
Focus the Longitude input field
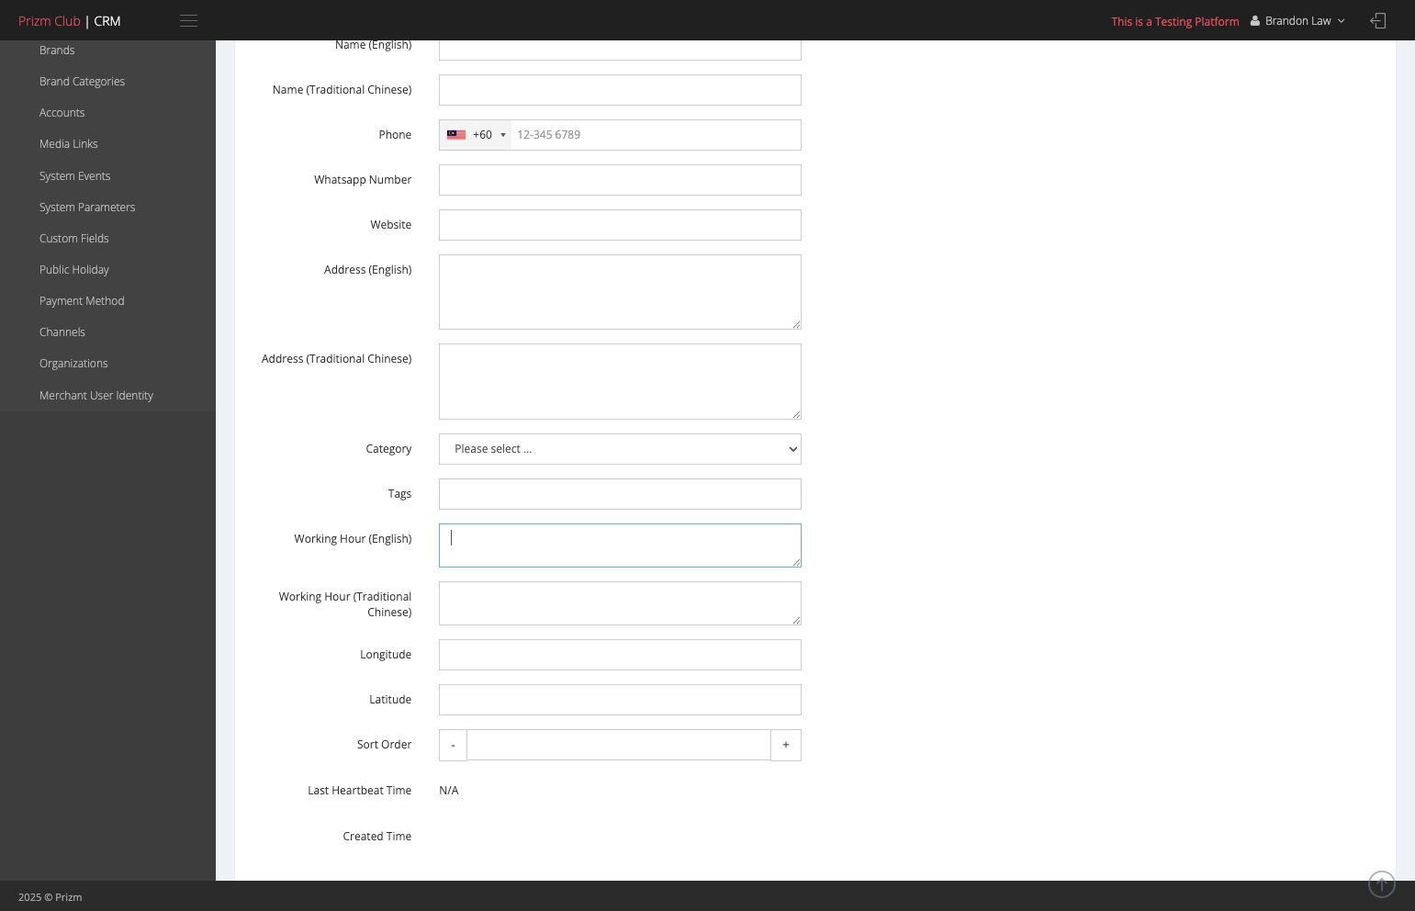point(620,655)
